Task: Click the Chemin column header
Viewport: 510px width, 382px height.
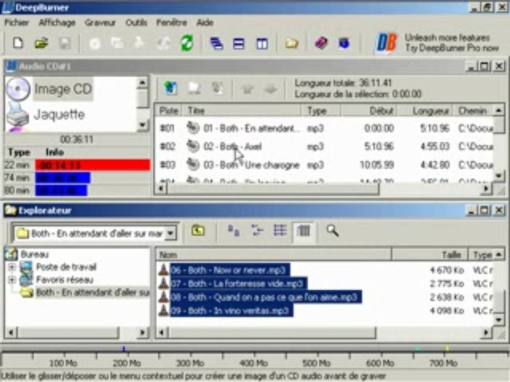Action: [473, 111]
